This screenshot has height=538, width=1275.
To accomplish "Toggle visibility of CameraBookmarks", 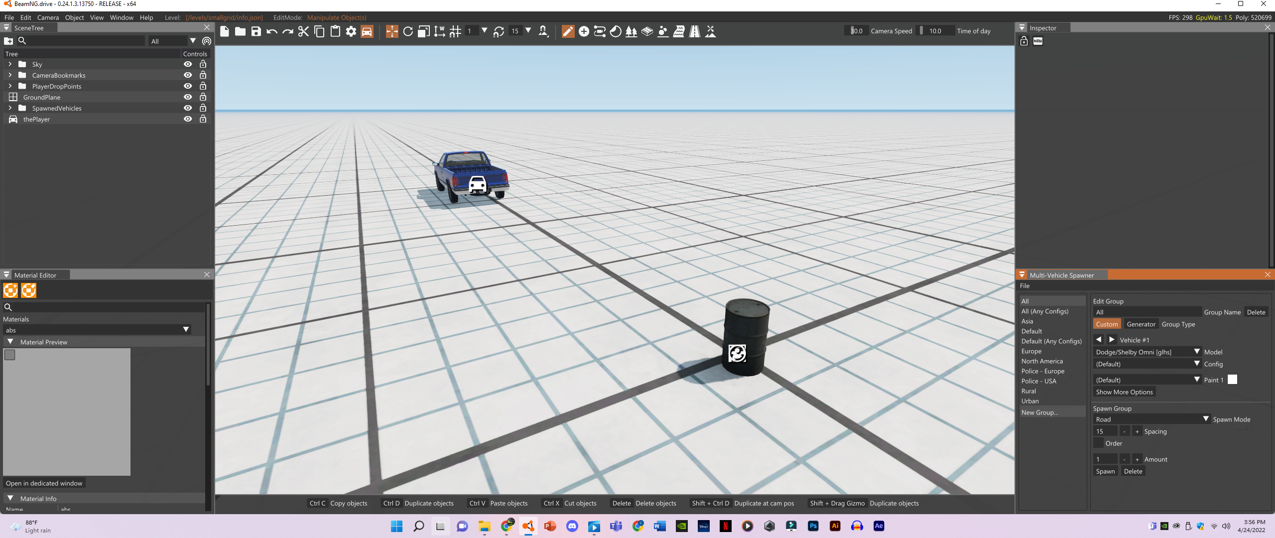I will coord(188,75).
